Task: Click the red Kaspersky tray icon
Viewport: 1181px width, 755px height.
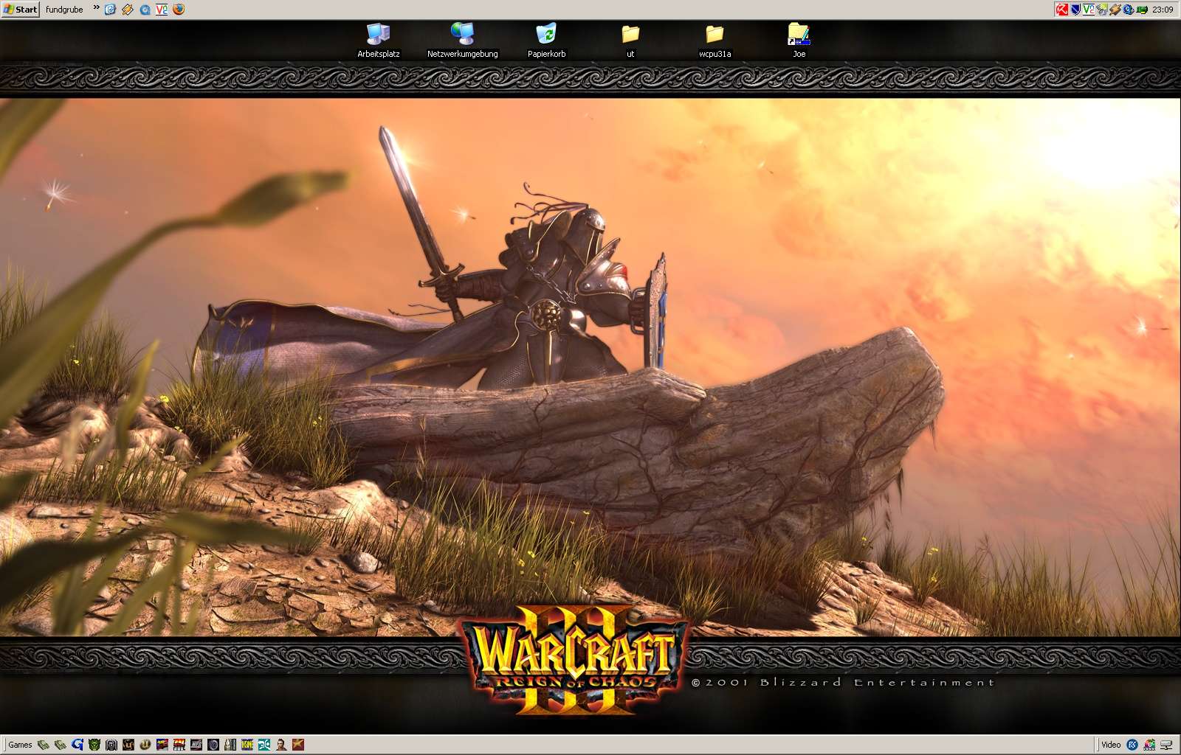Action: 1062,10
